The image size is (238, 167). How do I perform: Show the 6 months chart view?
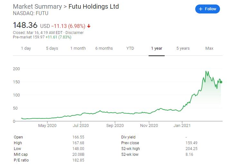(104, 48)
